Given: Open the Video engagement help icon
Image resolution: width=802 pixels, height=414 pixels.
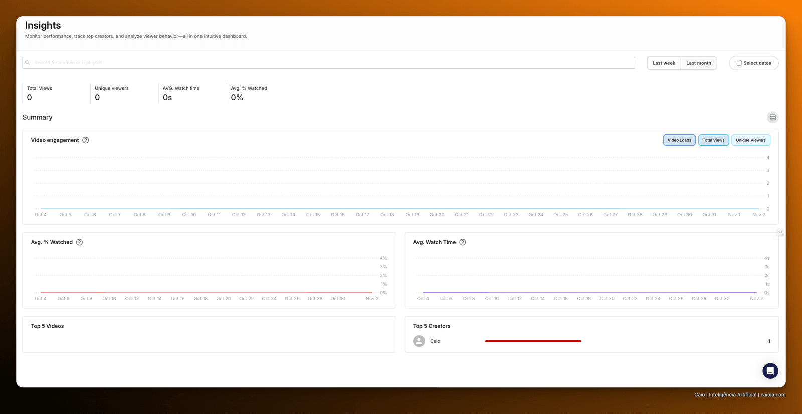Looking at the screenshot, I should click(86, 140).
